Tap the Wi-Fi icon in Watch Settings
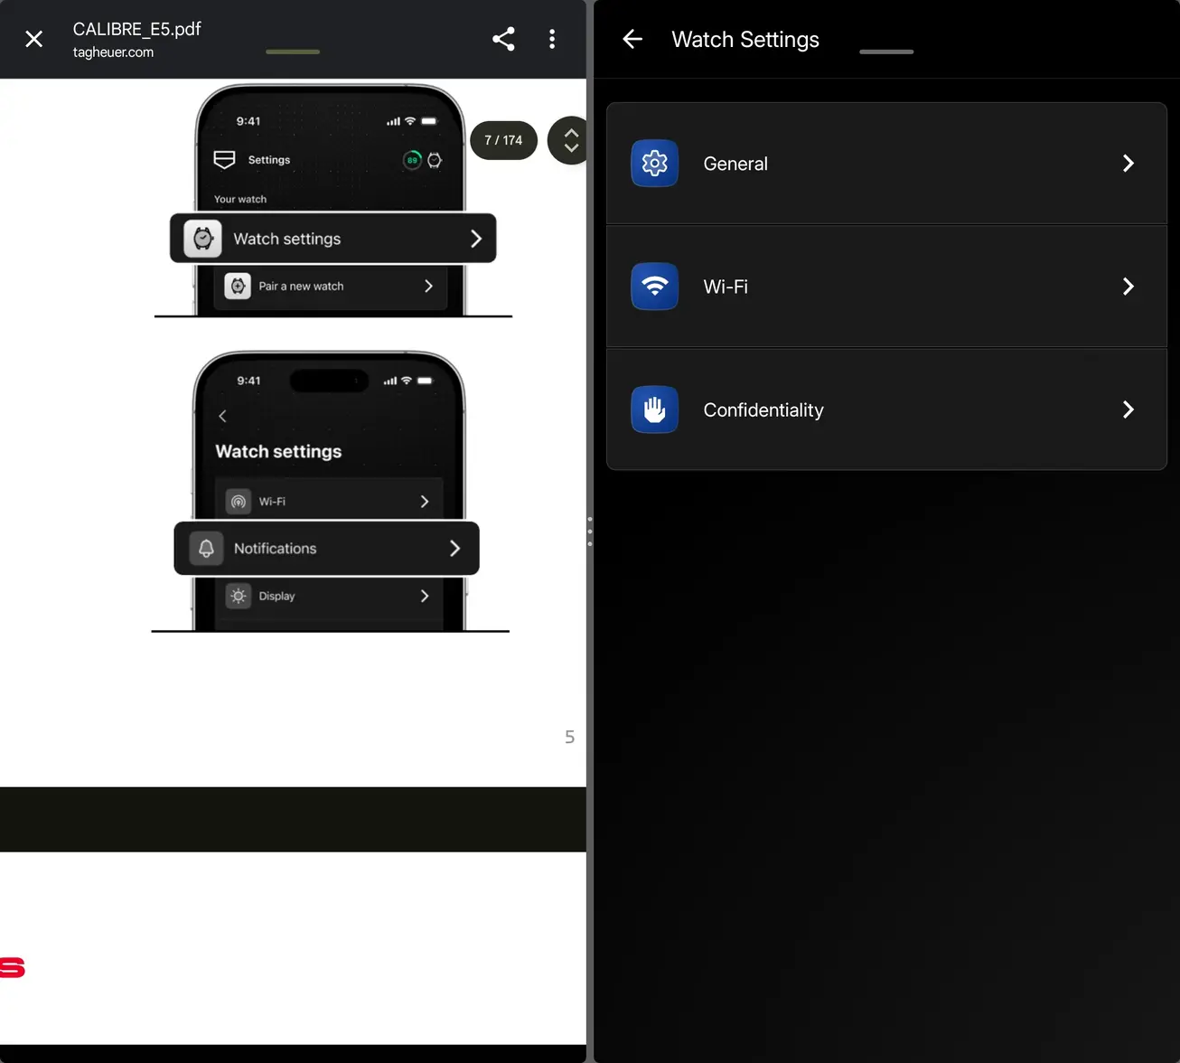 (654, 287)
